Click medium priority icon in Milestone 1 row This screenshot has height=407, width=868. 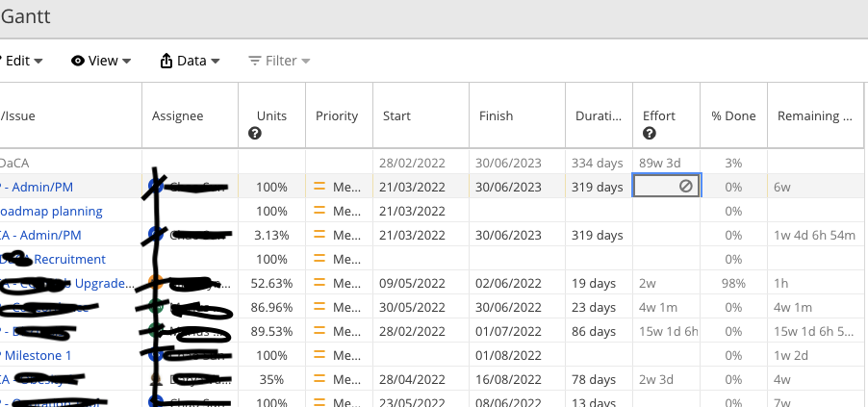[319, 354]
